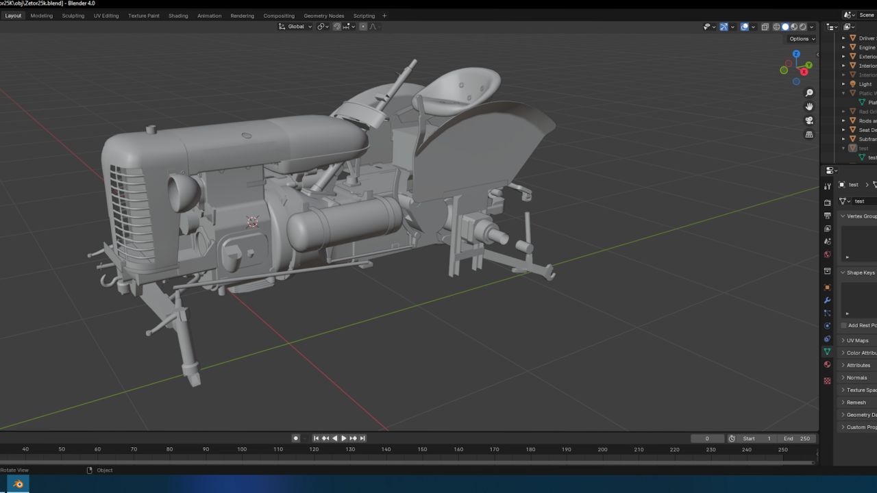Switch to the Modeling workspace tab
This screenshot has height=493, width=877.
click(41, 16)
